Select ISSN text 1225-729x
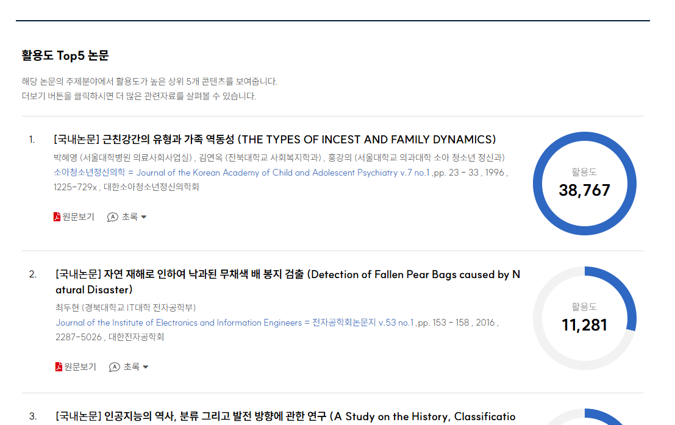The image size is (675, 425). click(76, 187)
